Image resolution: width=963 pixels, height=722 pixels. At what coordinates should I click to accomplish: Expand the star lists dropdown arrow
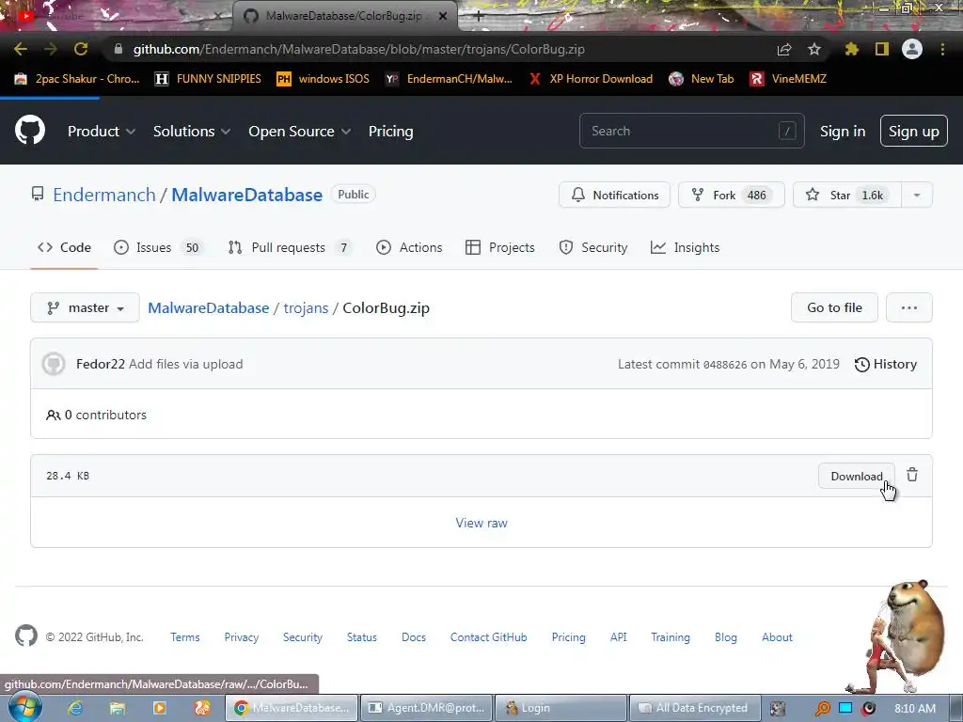916,195
